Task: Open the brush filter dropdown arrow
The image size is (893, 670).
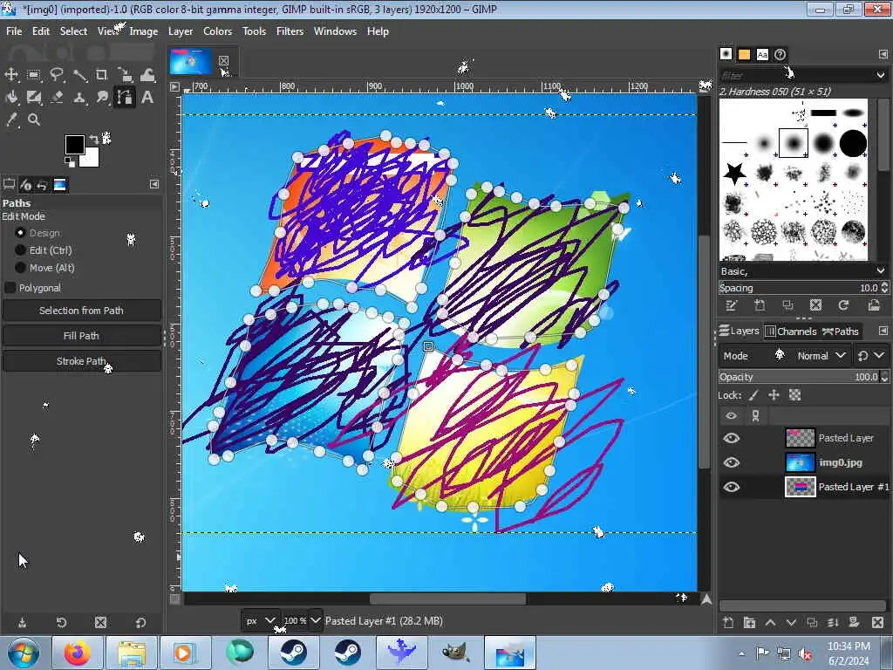Action: 881,75
